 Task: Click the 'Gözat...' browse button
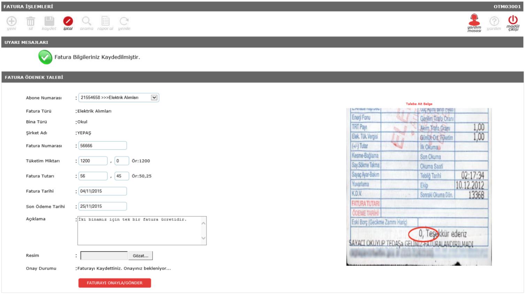tap(140, 256)
